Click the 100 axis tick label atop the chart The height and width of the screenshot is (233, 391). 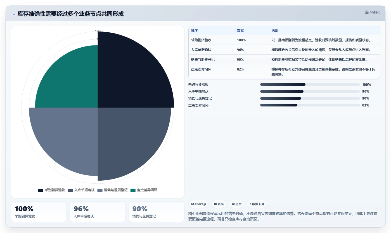click(x=98, y=31)
